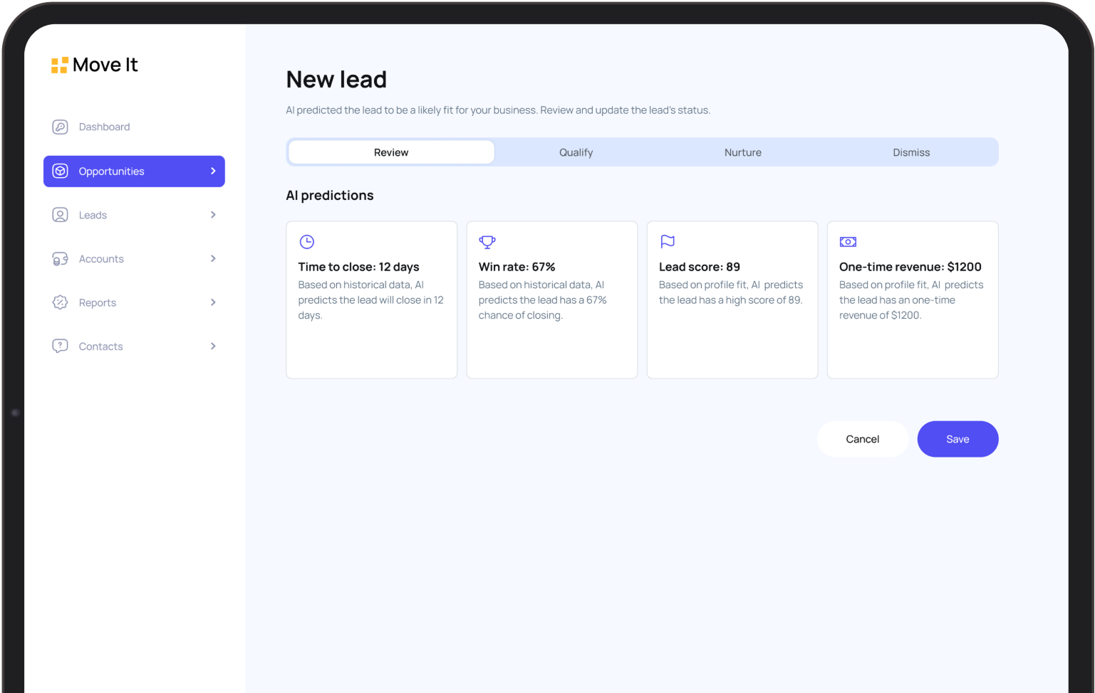Click the 'high score of 89' description

[731, 292]
